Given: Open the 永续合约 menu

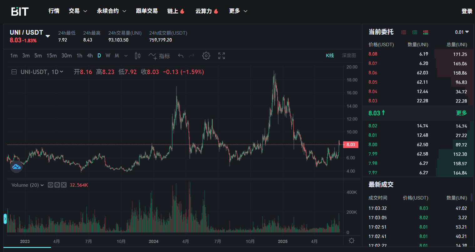Looking at the screenshot, I should [x=111, y=11].
